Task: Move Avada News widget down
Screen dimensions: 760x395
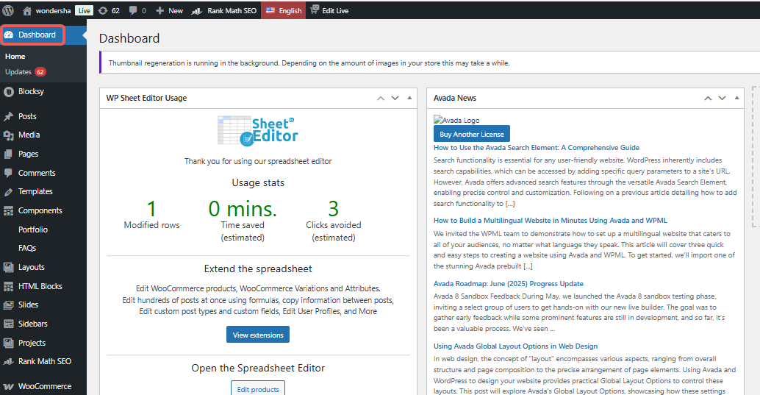Action: [x=723, y=98]
